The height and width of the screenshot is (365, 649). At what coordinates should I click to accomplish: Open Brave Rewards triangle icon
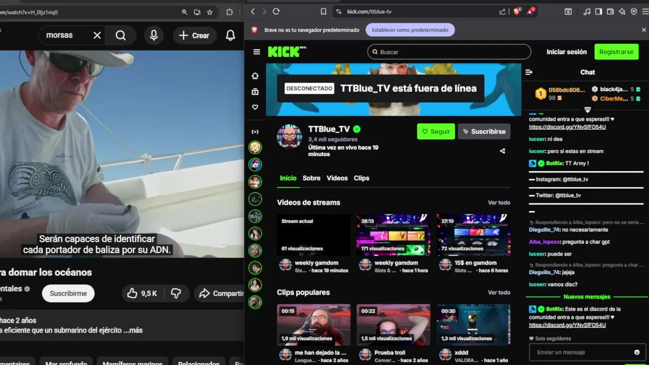coord(530,11)
